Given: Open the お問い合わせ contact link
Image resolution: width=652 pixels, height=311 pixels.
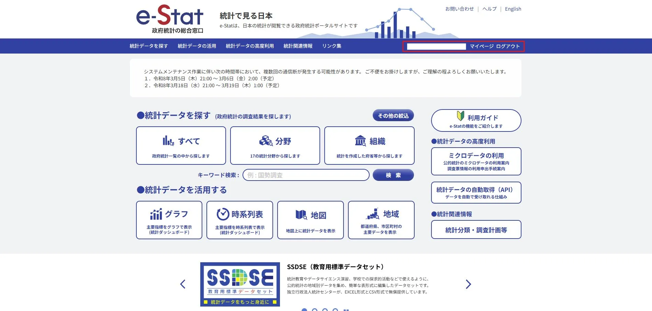Looking at the screenshot, I should pos(460,9).
